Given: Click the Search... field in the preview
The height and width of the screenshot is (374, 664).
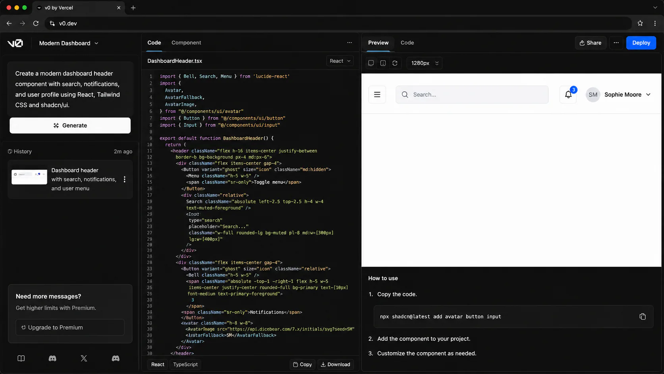Looking at the screenshot, I should click(472, 95).
